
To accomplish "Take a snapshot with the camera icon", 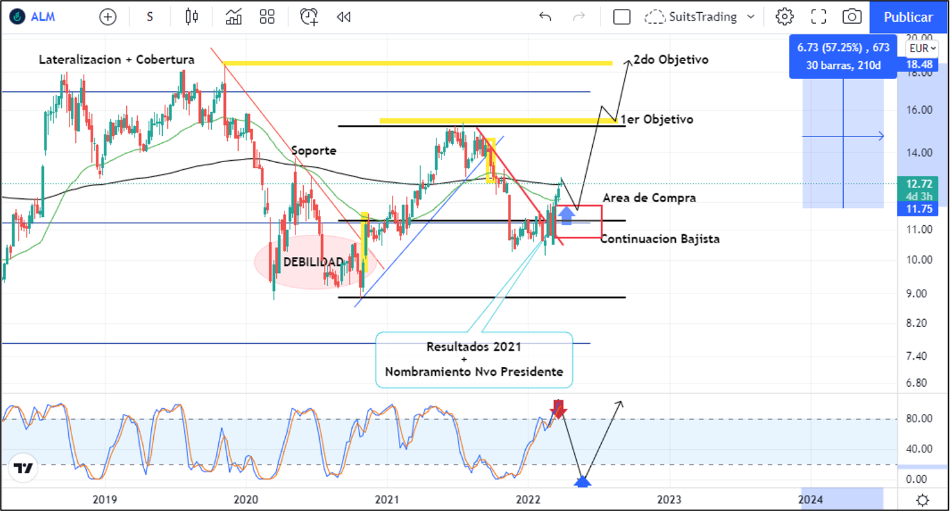I will [852, 17].
